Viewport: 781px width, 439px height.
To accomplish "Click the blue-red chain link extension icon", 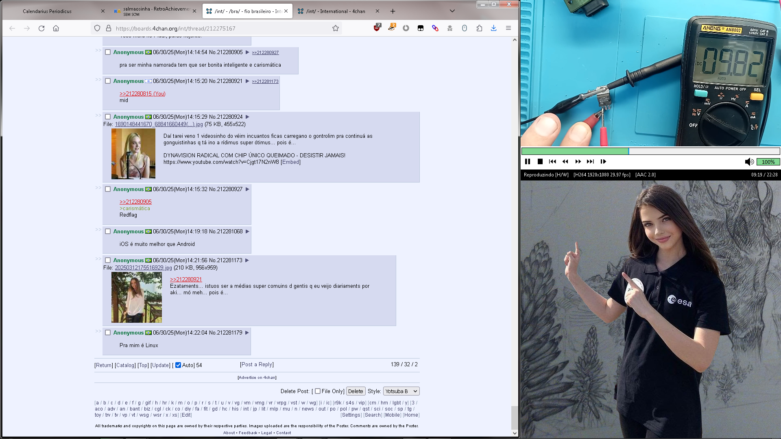I will pyautogui.click(x=435, y=28).
